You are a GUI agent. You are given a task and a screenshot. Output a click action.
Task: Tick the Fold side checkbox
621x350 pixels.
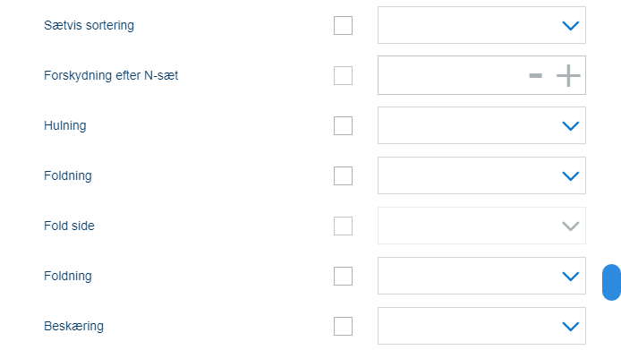tap(343, 226)
